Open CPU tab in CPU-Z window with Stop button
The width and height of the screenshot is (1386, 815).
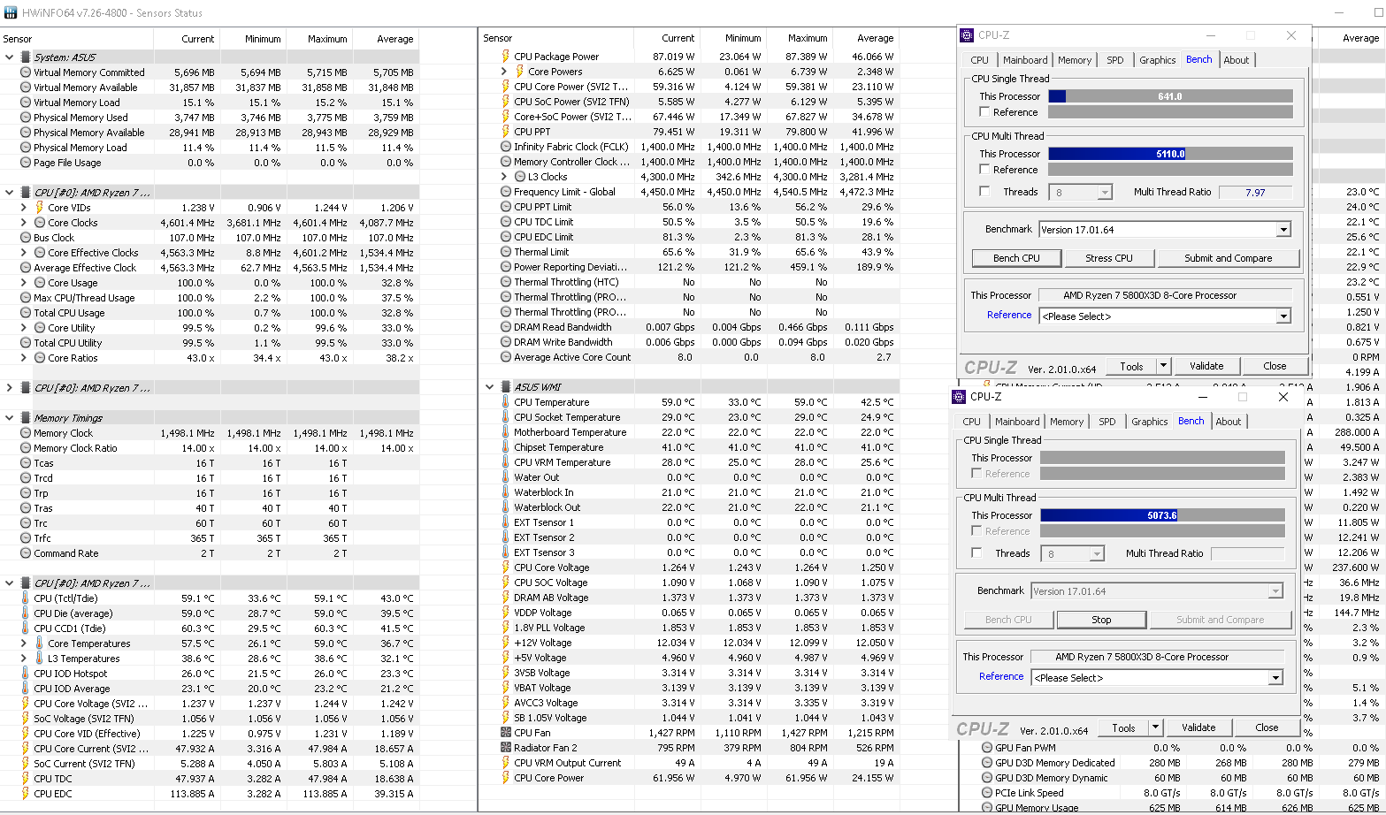pos(971,422)
